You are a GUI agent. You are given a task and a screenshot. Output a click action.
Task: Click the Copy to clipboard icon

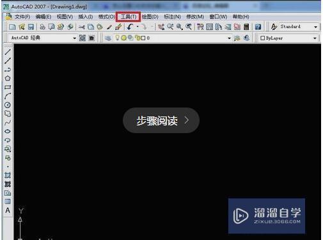pyautogui.click(x=91, y=27)
